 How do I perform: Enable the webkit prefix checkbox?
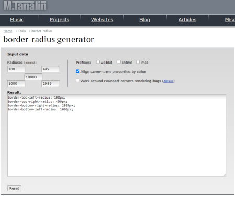[98, 62]
